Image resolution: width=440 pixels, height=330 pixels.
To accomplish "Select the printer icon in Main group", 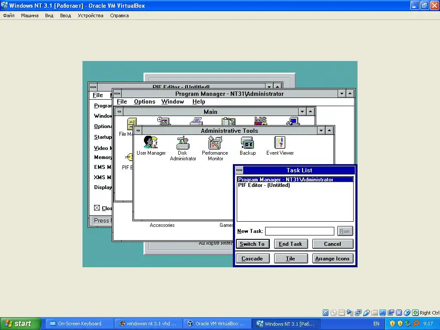I will (196, 121).
